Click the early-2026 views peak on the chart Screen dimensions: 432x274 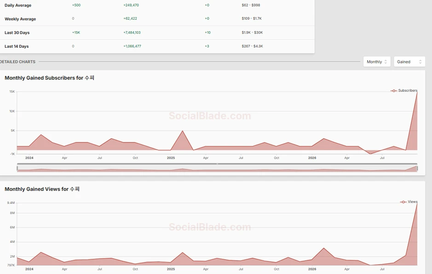tap(324, 248)
